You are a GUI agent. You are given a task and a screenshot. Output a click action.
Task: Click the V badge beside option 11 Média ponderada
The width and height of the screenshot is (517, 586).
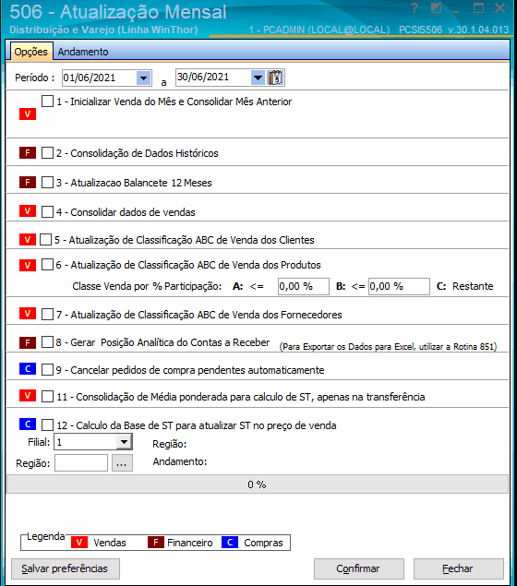[28, 395]
